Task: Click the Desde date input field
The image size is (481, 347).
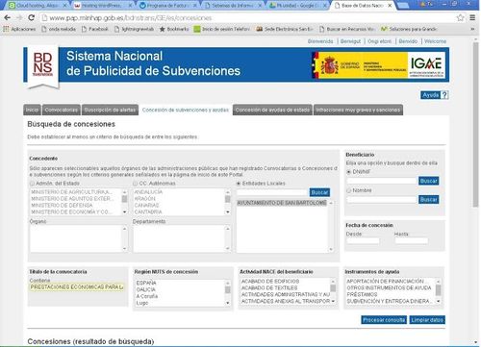Action: 363,241
